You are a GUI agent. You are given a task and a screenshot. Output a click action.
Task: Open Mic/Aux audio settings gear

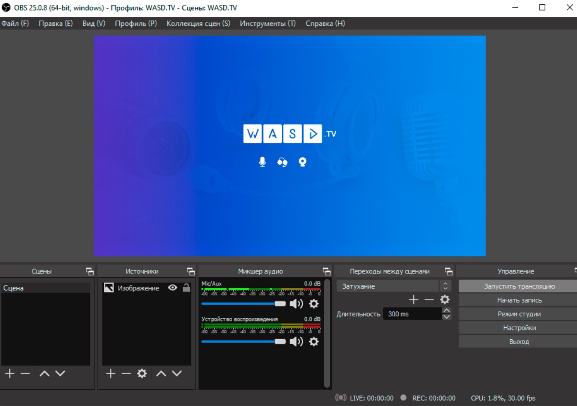coord(314,304)
